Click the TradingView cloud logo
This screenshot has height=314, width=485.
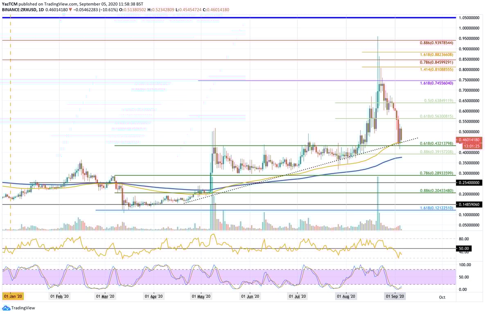6,308
